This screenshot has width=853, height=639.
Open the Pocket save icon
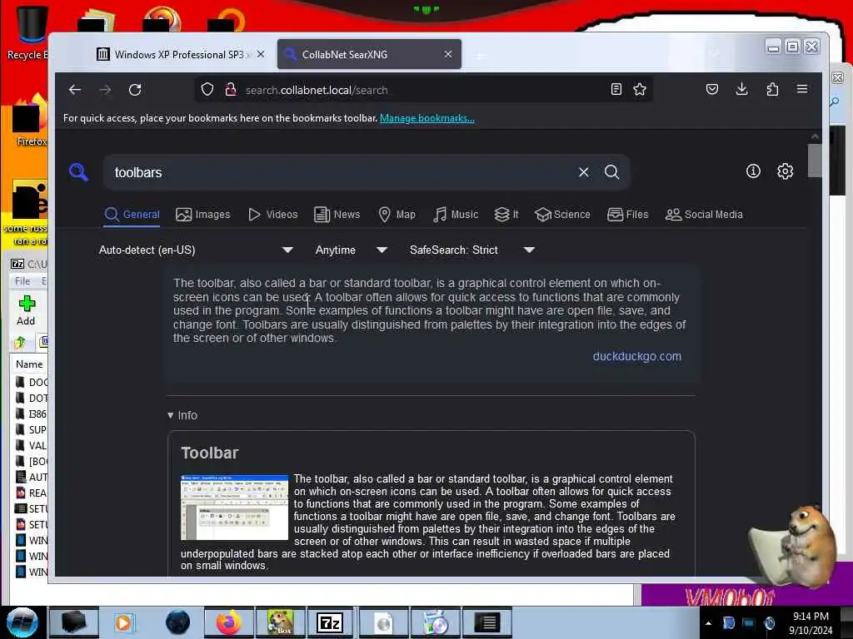pos(712,89)
